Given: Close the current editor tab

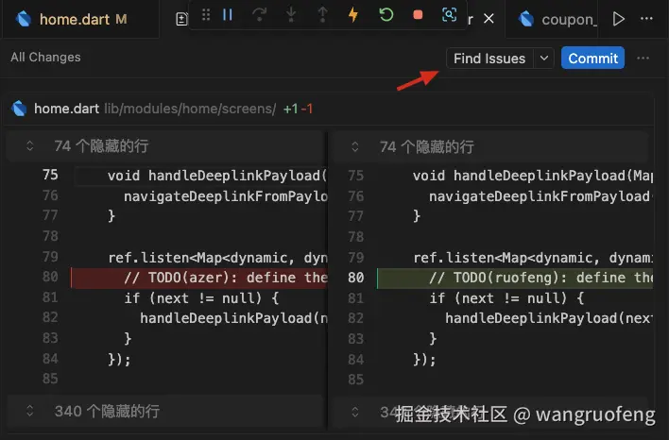Looking at the screenshot, I should [489, 19].
